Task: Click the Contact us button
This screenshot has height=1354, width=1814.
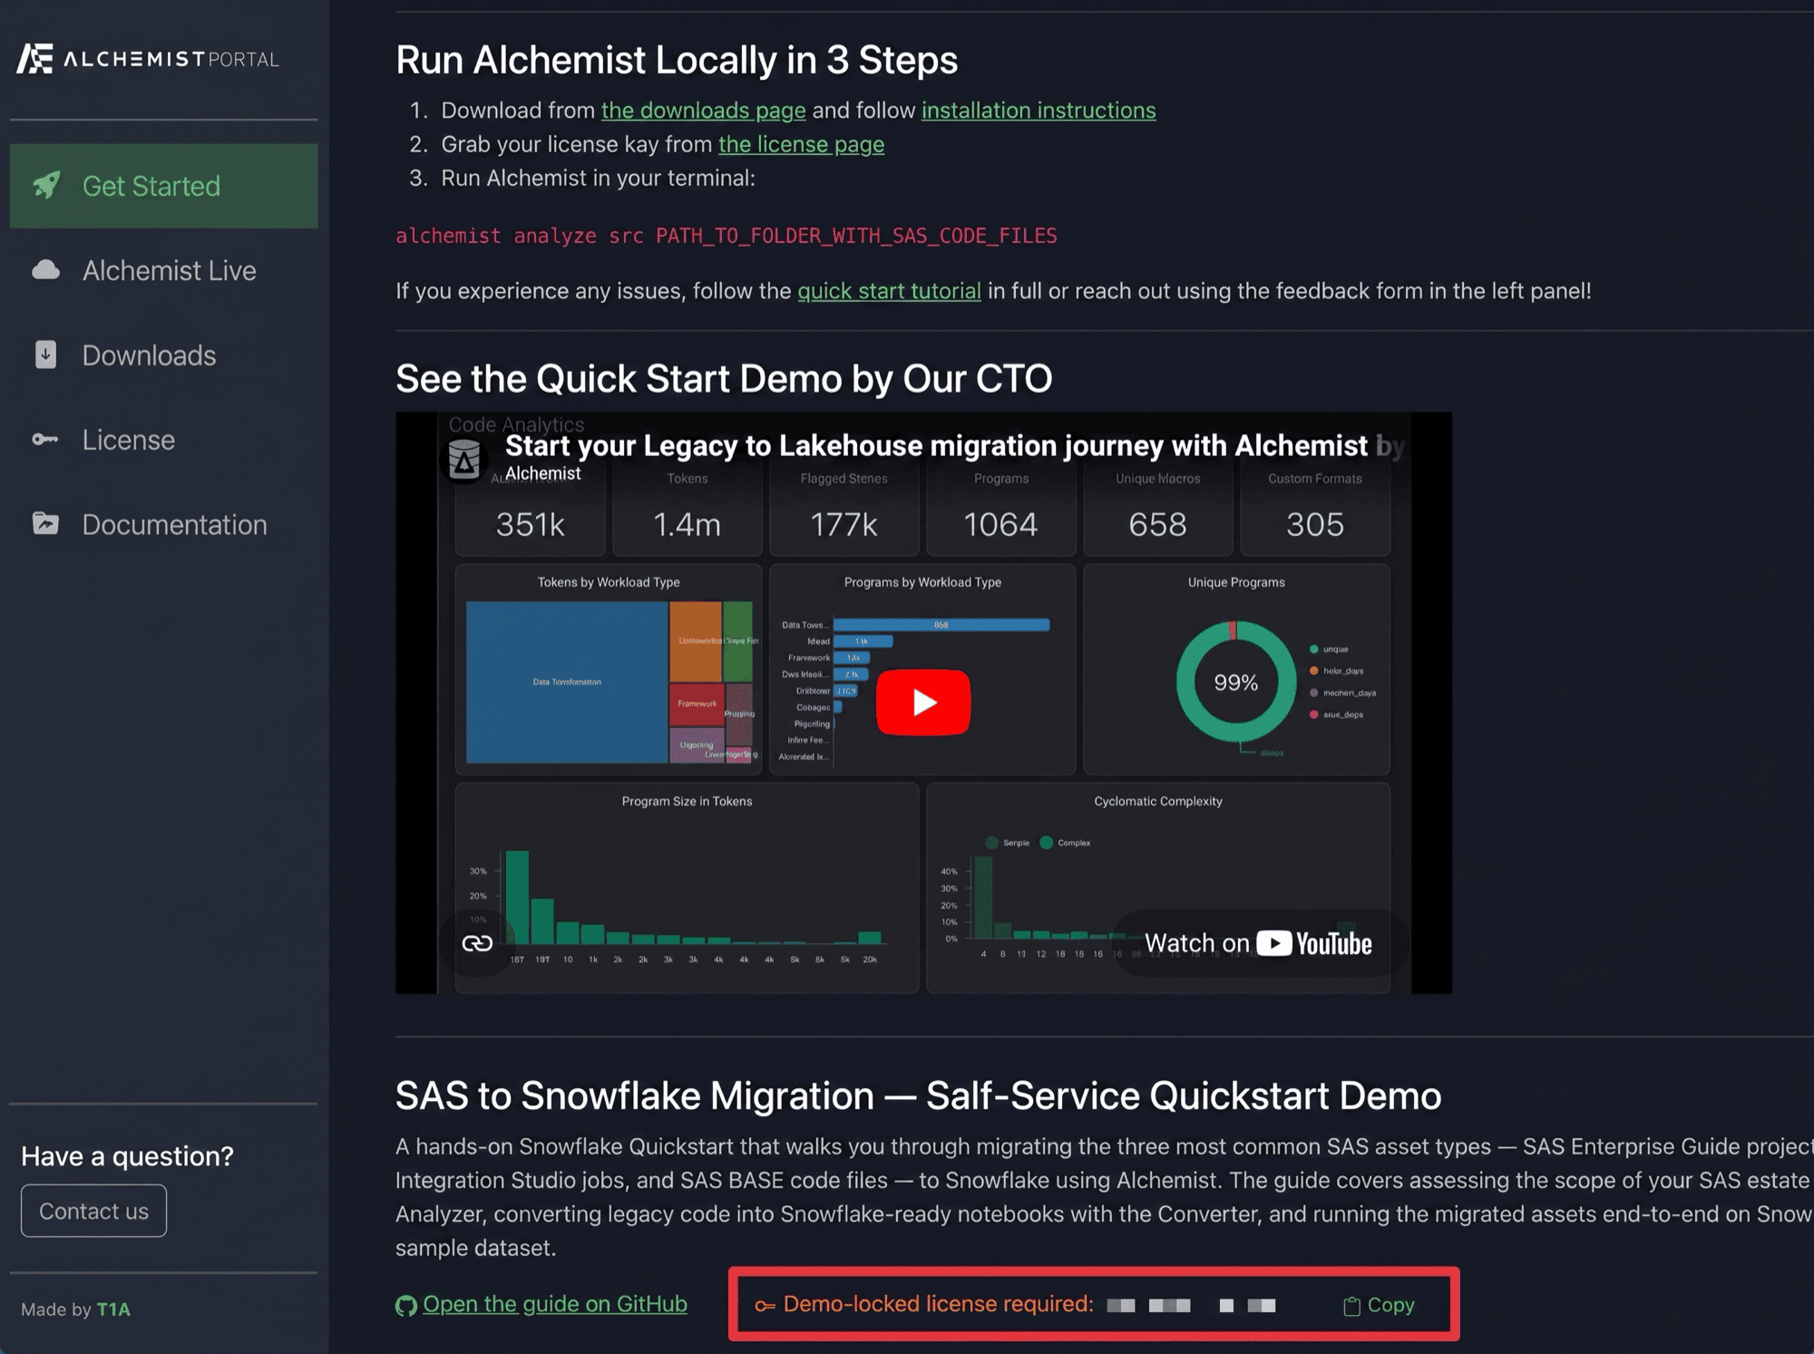Action: (x=93, y=1211)
